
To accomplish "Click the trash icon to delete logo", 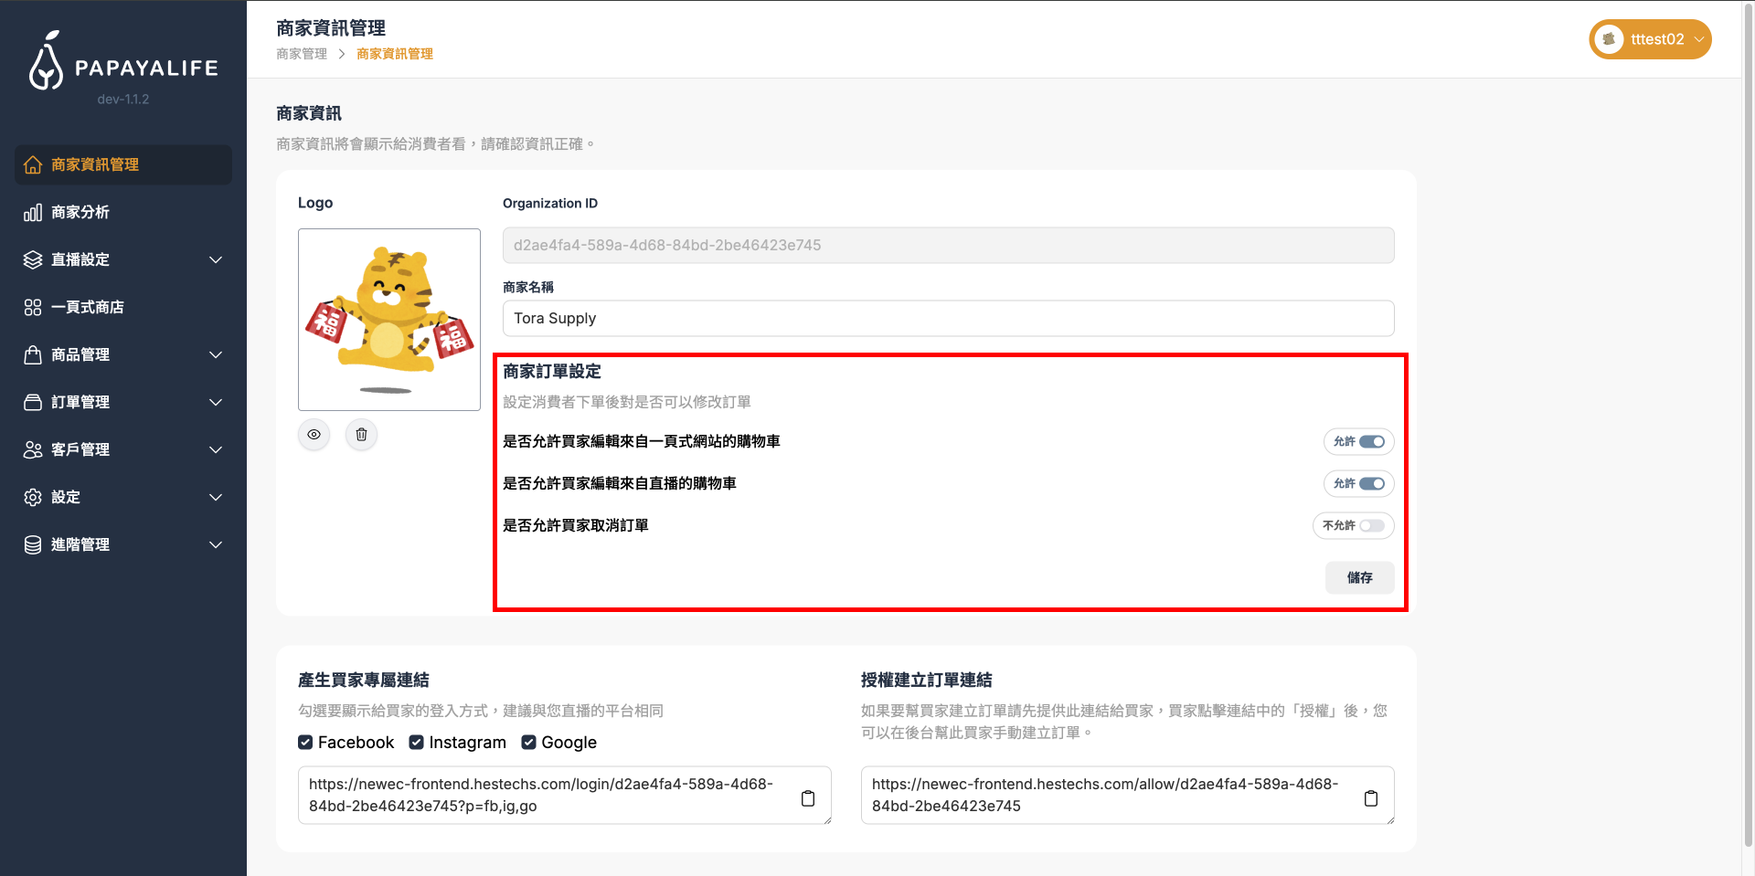I will (361, 435).
